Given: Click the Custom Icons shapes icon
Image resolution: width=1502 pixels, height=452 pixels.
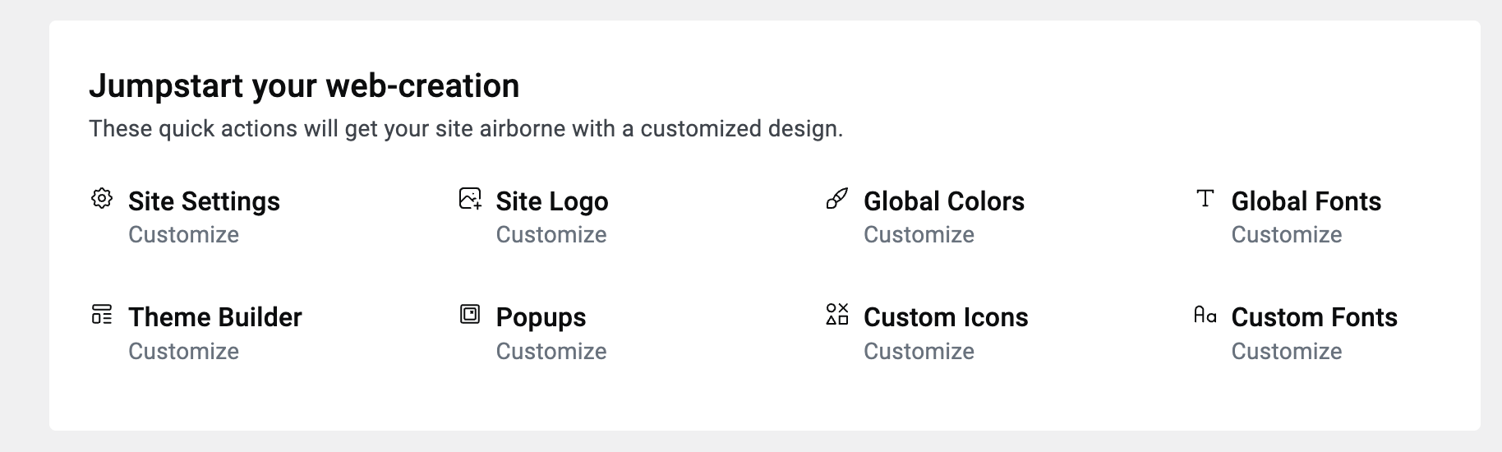Looking at the screenshot, I should click(837, 315).
